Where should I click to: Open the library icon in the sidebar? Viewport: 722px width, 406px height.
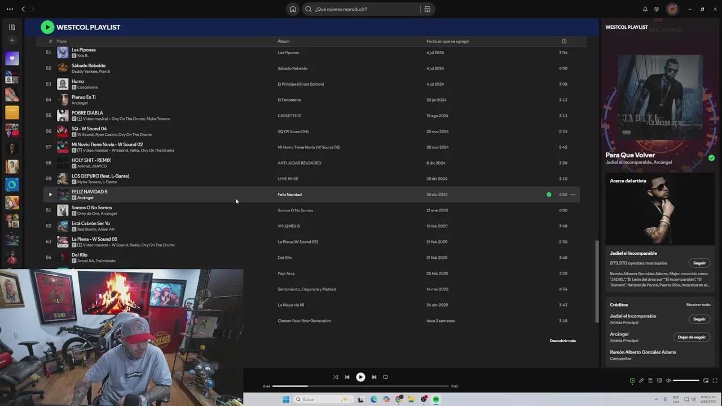[12, 27]
